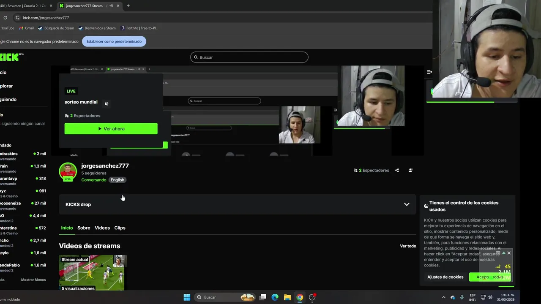541x304 pixels.
Task: Click the jorgesanchez777 channel name
Action: (105, 166)
